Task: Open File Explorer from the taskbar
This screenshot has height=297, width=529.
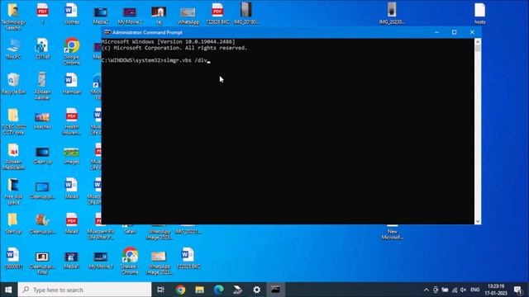Action: pos(199,290)
